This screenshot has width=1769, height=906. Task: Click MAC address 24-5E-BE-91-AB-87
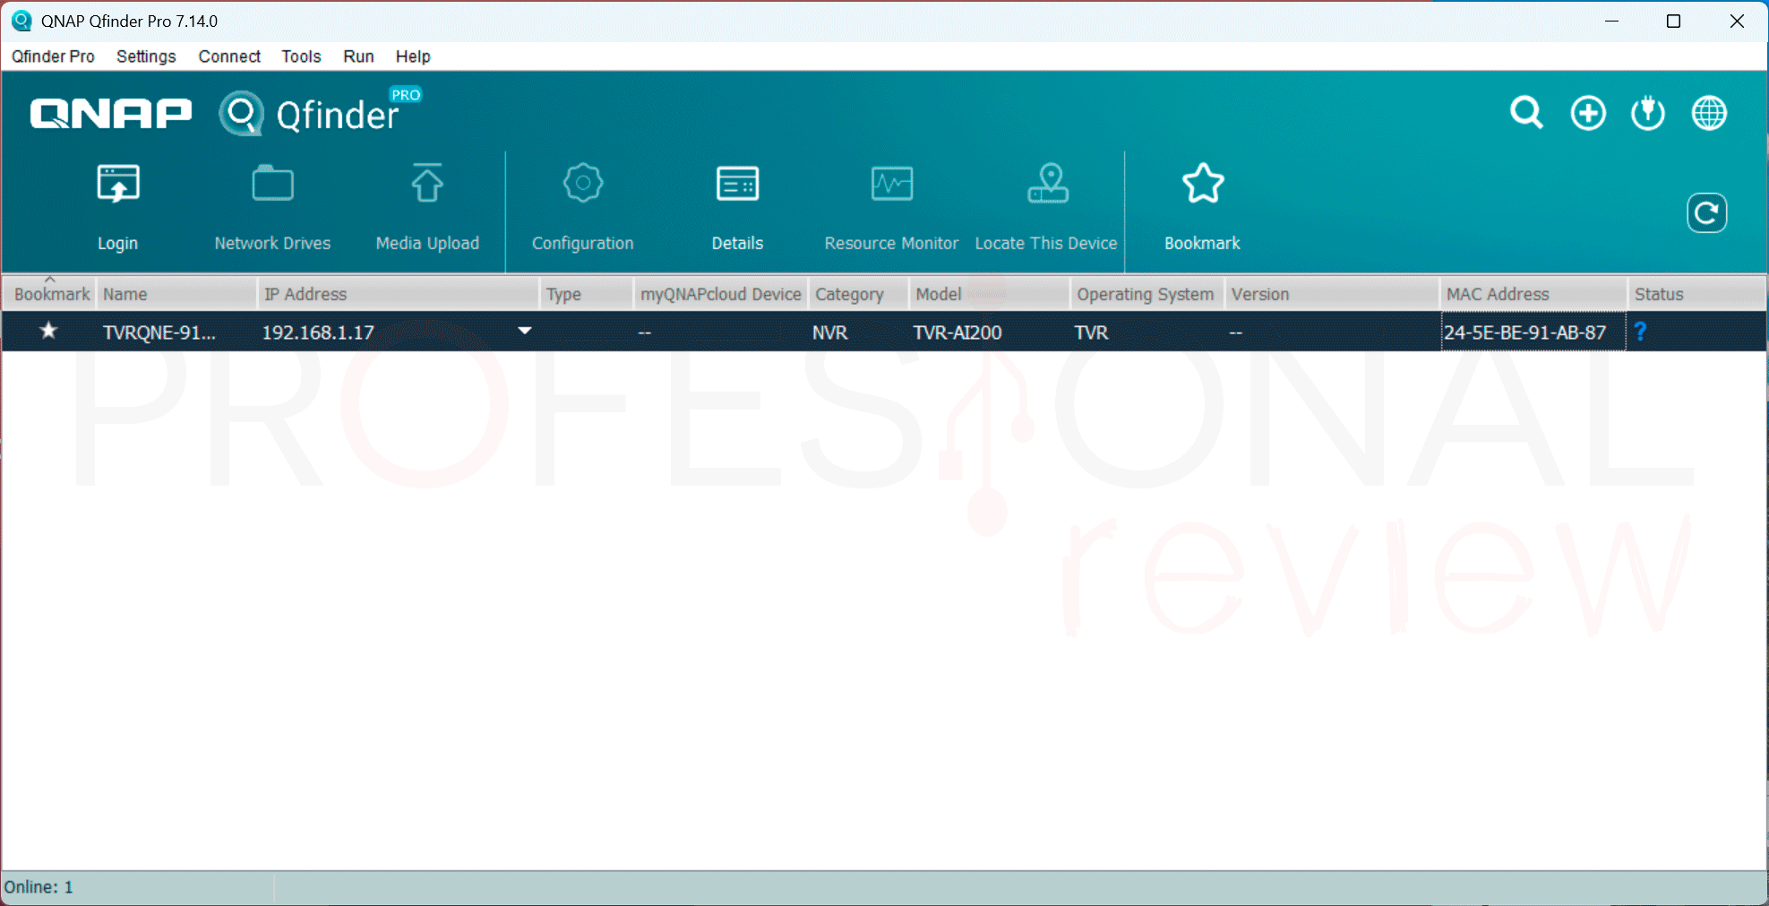click(x=1524, y=332)
